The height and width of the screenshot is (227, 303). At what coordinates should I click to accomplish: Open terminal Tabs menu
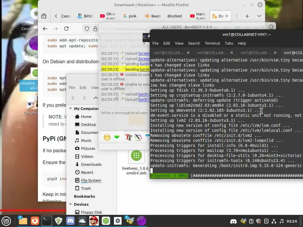(x=229, y=43)
